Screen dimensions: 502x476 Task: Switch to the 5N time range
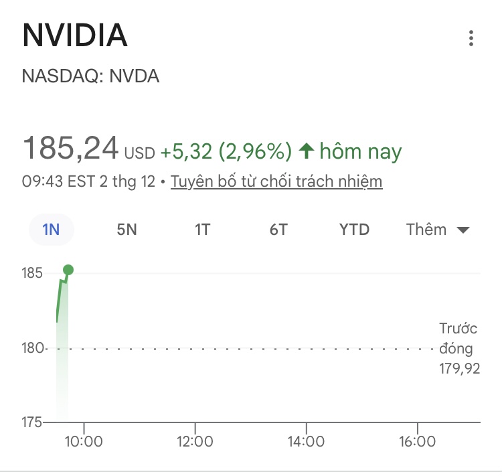pos(127,230)
